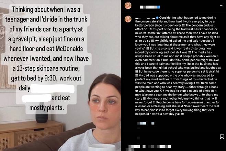Image resolution: width=226 pixels, height=151 pixels.
Task: Open the blurred username starting the caption
Action: [x=145, y=19]
